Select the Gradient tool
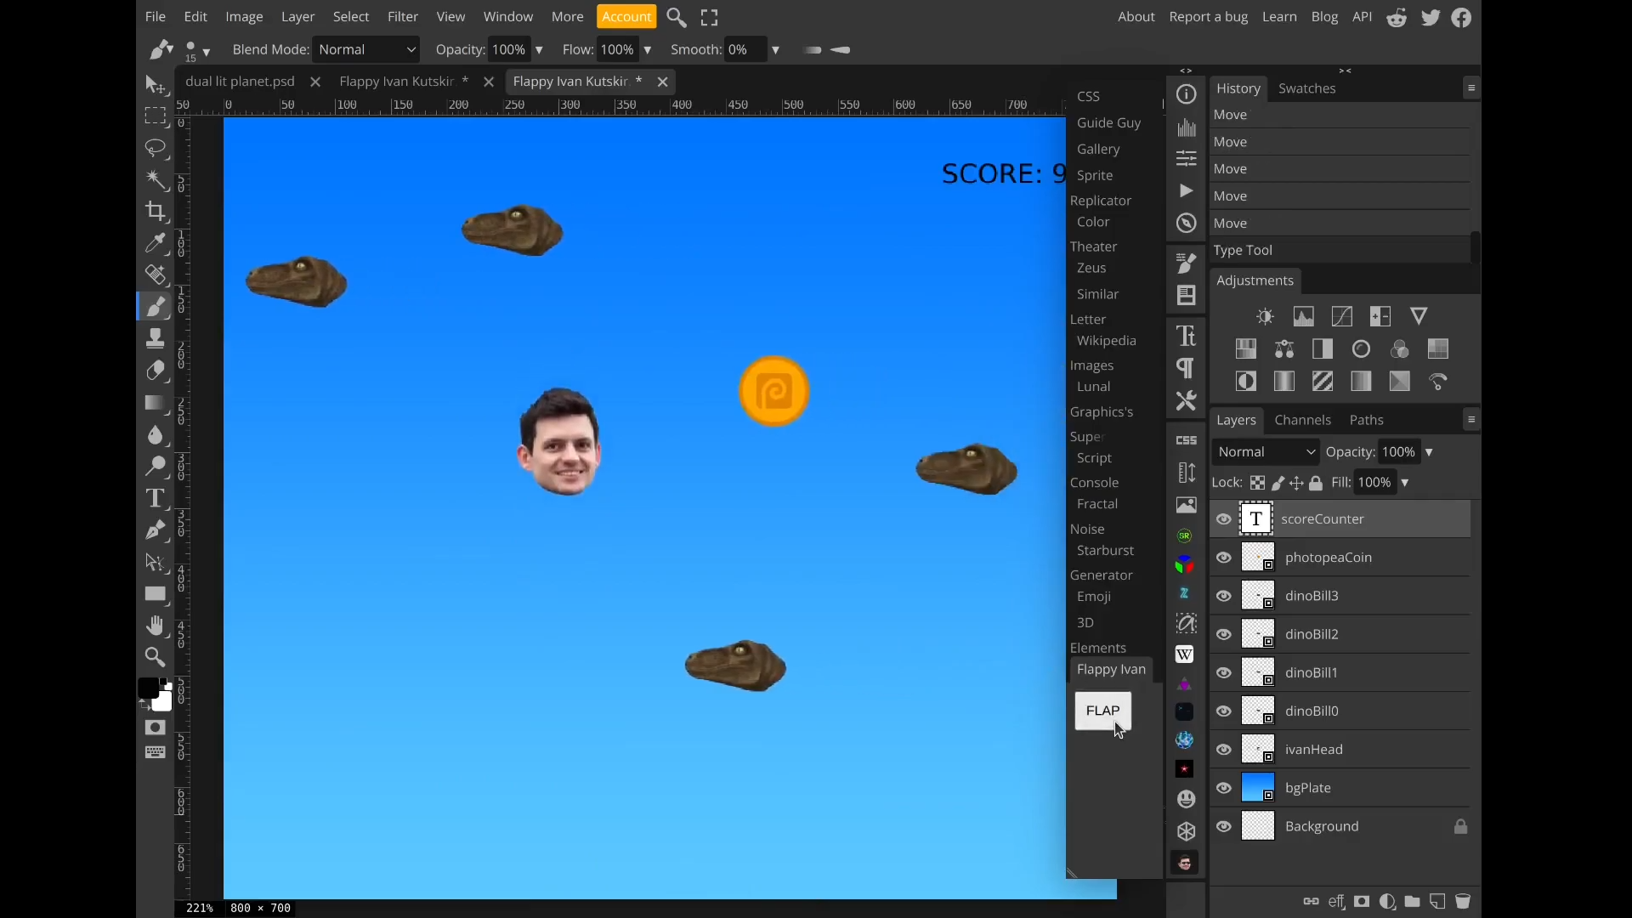Image resolution: width=1632 pixels, height=918 pixels. pyautogui.click(x=155, y=402)
